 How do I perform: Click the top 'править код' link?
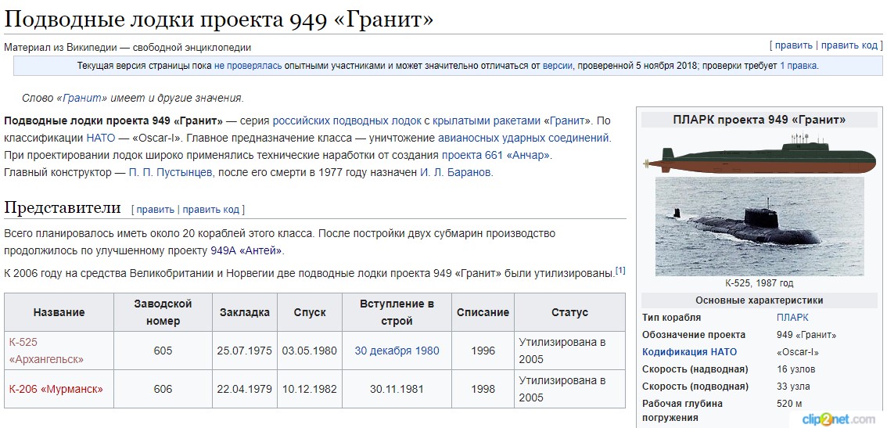click(x=849, y=45)
